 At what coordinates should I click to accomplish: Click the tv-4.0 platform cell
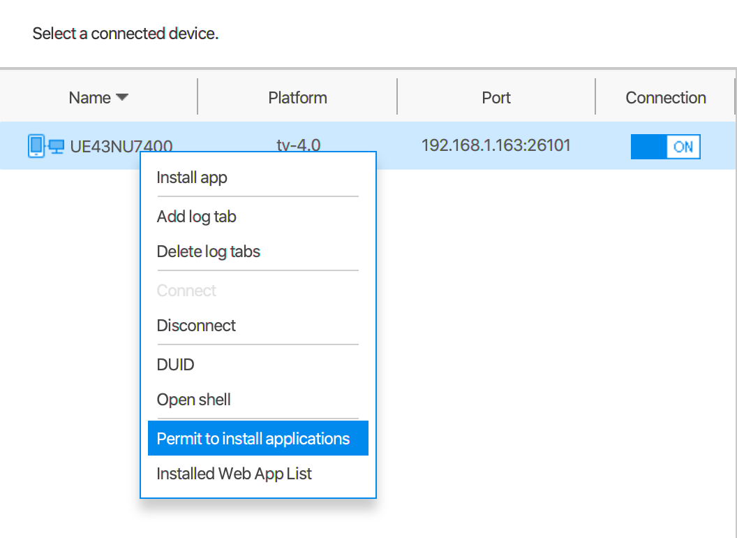(x=299, y=145)
